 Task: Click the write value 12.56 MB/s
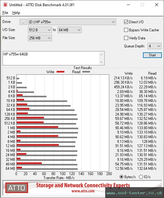click(124, 169)
